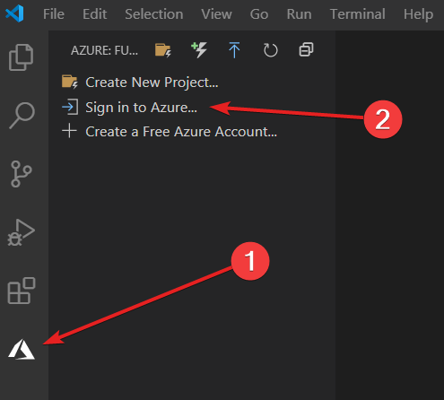Screen dimensions: 444x400
Task: Open the File menu
Action: pyautogui.click(x=54, y=14)
